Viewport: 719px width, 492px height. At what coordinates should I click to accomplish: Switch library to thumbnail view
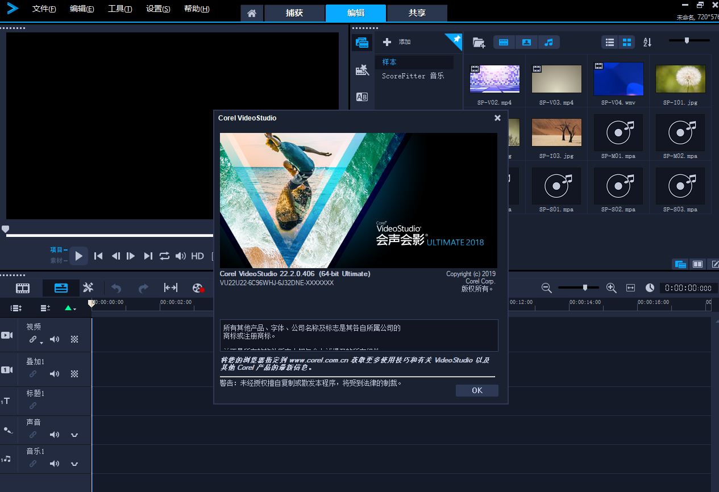pyautogui.click(x=627, y=42)
